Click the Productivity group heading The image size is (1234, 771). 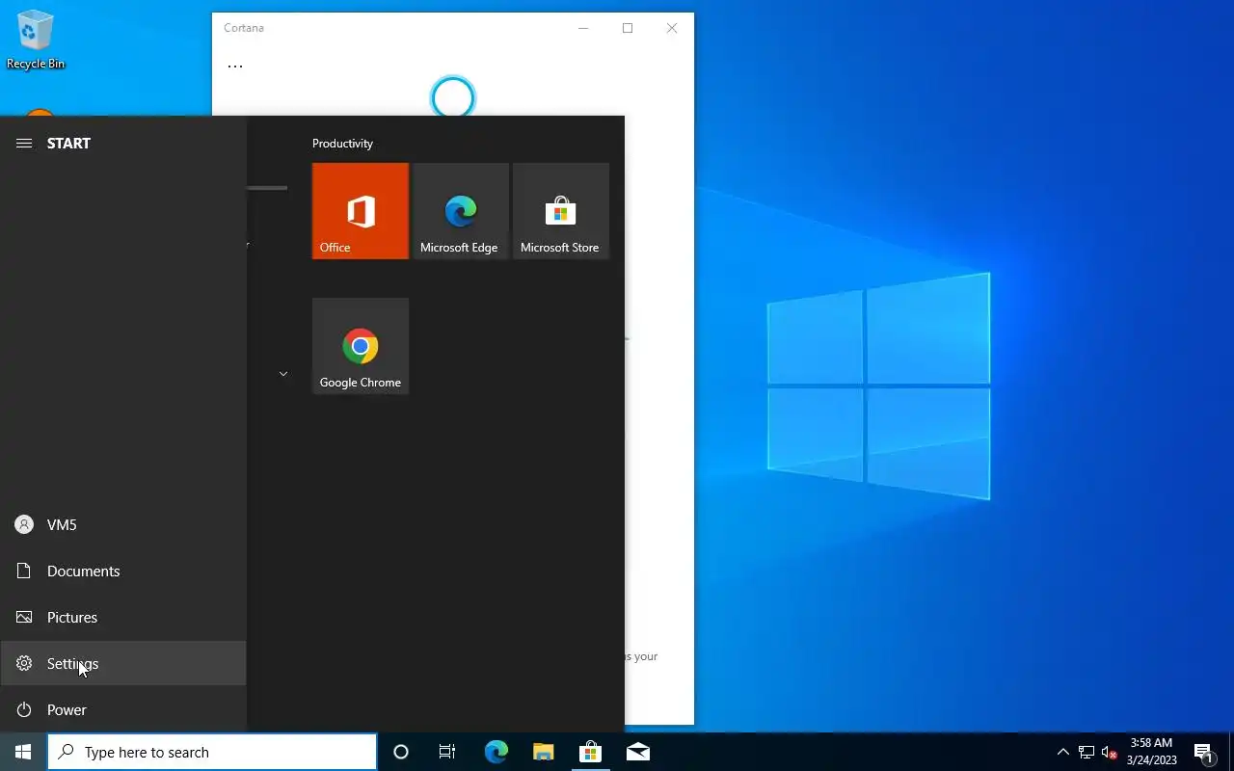coord(342,143)
